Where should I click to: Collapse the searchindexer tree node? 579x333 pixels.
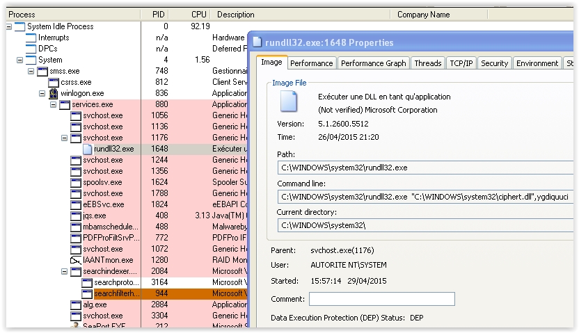[x=64, y=271]
